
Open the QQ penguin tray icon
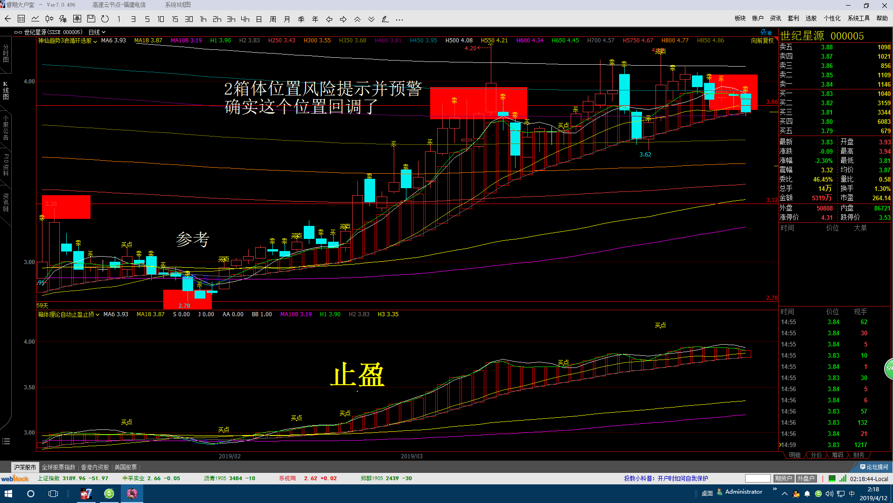(x=796, y=494)
